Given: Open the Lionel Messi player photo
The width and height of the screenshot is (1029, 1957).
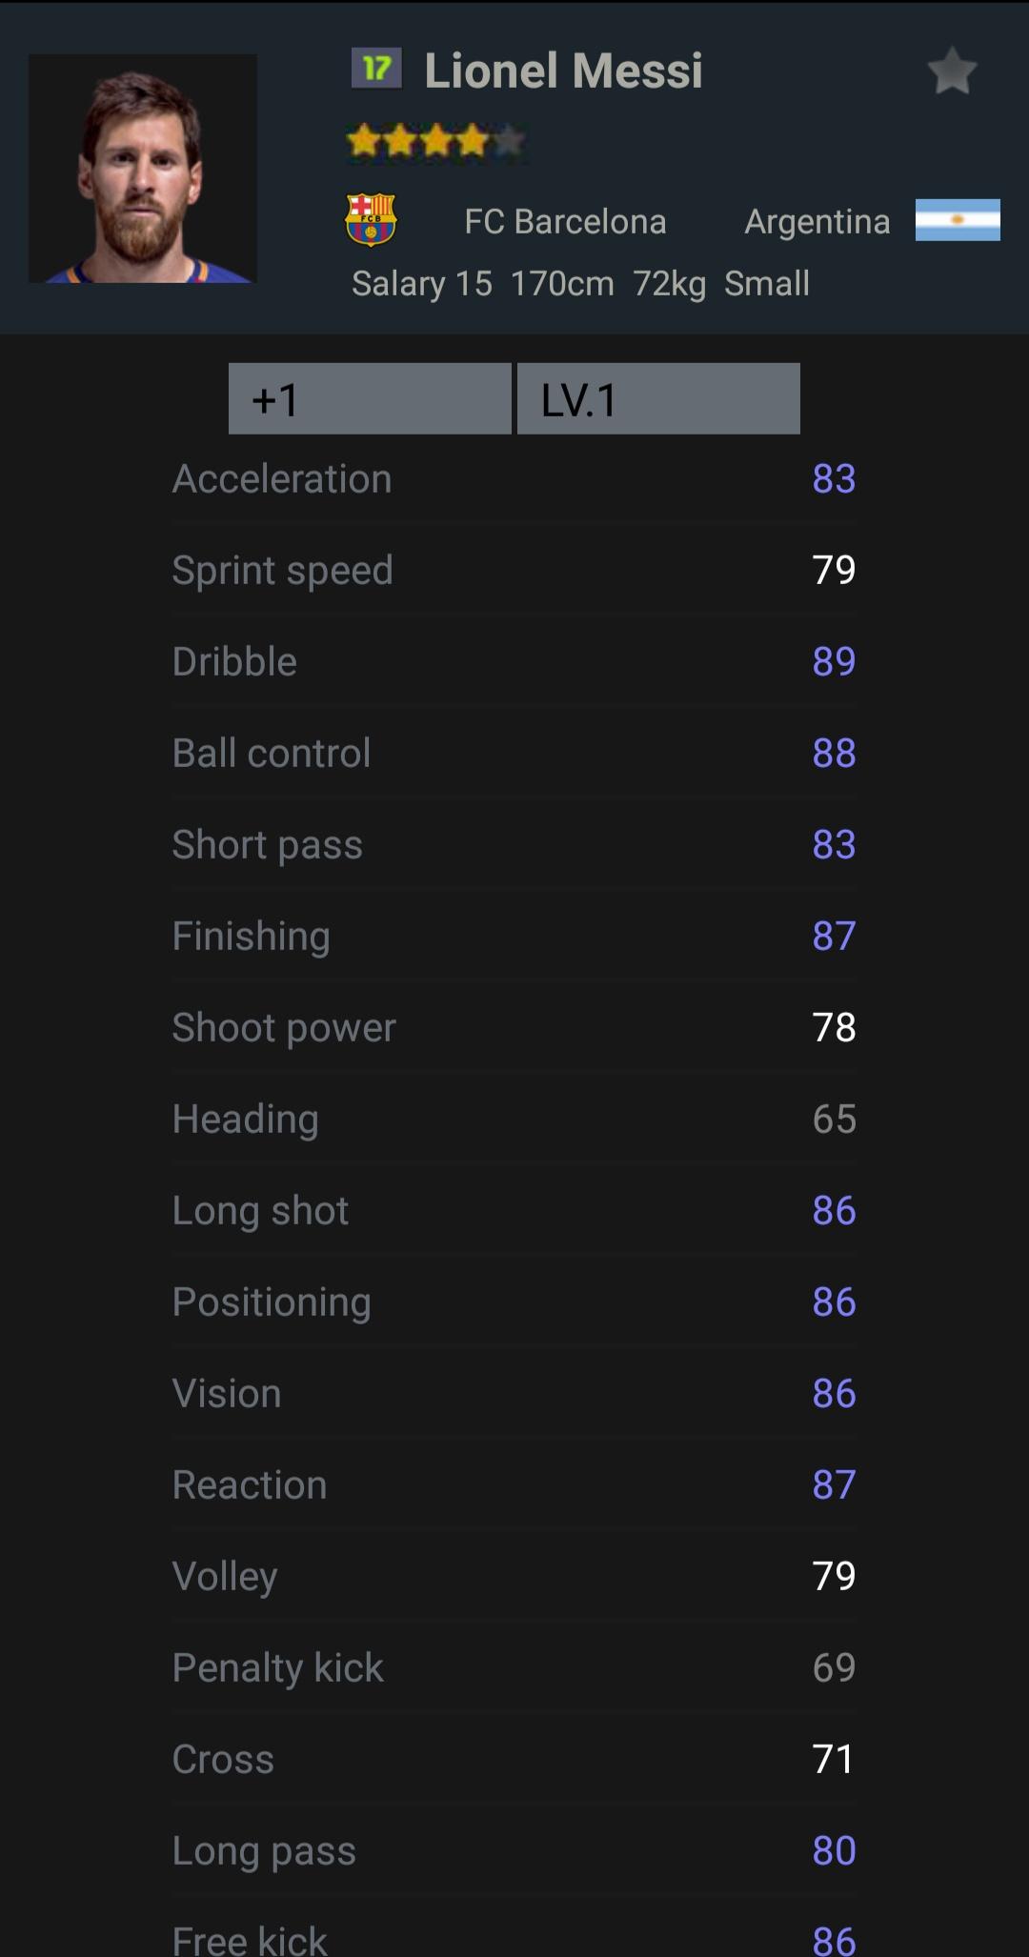Looking at the screenshot, I should (x=143, y=169).
